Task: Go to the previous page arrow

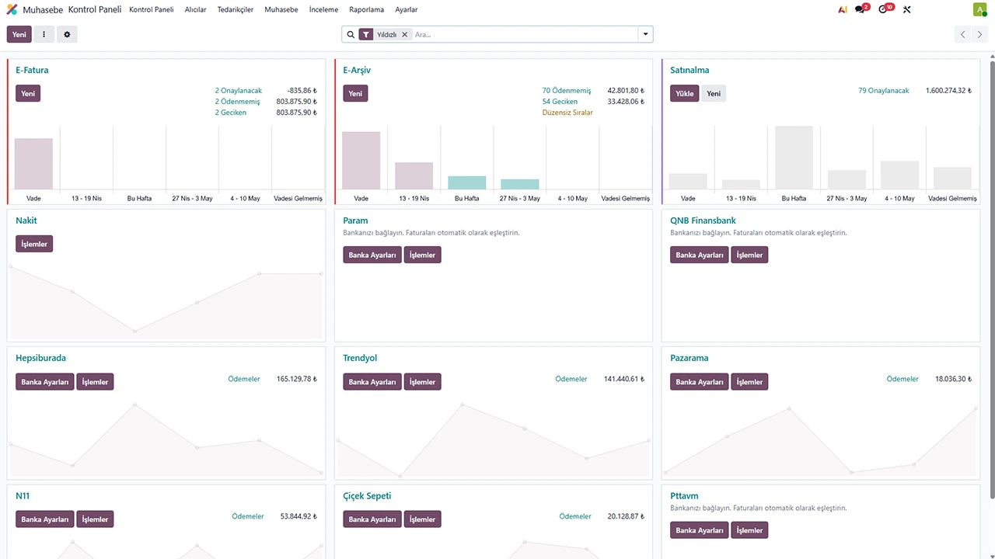Action: [x=963, y=34]
